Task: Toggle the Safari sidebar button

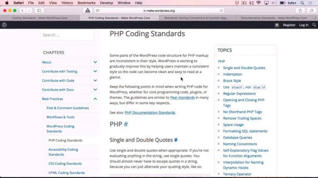Action: click(x=39, y=10)
